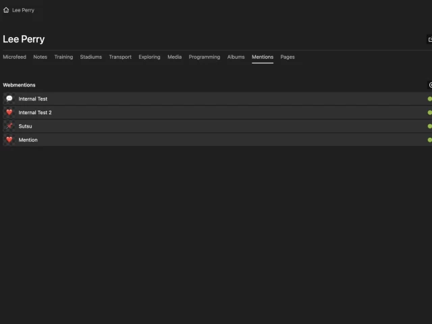
Task: Click the heart icon for Internal Test 2
Action: point(9,113)
